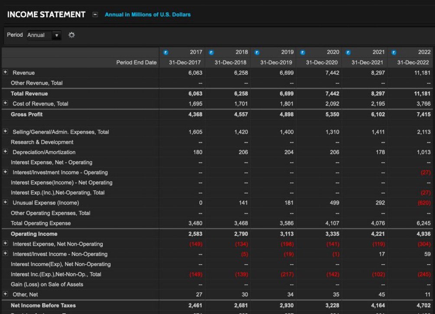Click the blue info icon beside 2022
This screenshot has height=314, width=435.
pyautogui.click(x=394, y=52)
